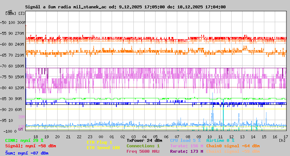Click the purple '6M' rate marker label
The width and height of the screenshot is (290, 156).
(x=20, y=129)
